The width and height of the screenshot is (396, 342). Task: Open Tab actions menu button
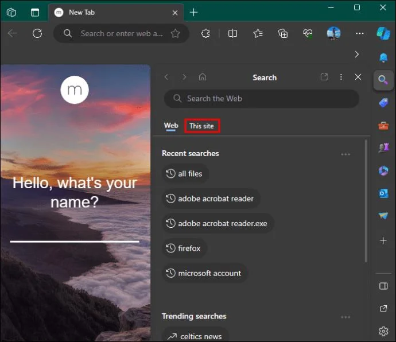35,12
